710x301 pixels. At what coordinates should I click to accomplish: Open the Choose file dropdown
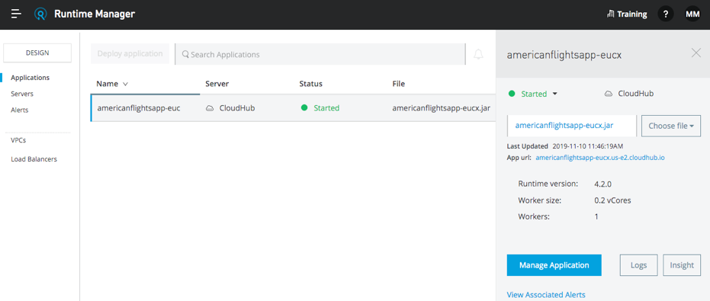671,126
